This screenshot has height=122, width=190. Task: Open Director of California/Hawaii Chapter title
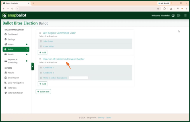click(x=64, y=59)
